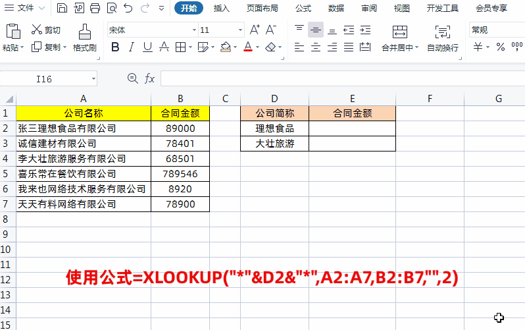Apply thousands separator 000 format
This screenshot has height=330, width=525.
[517, 47]
